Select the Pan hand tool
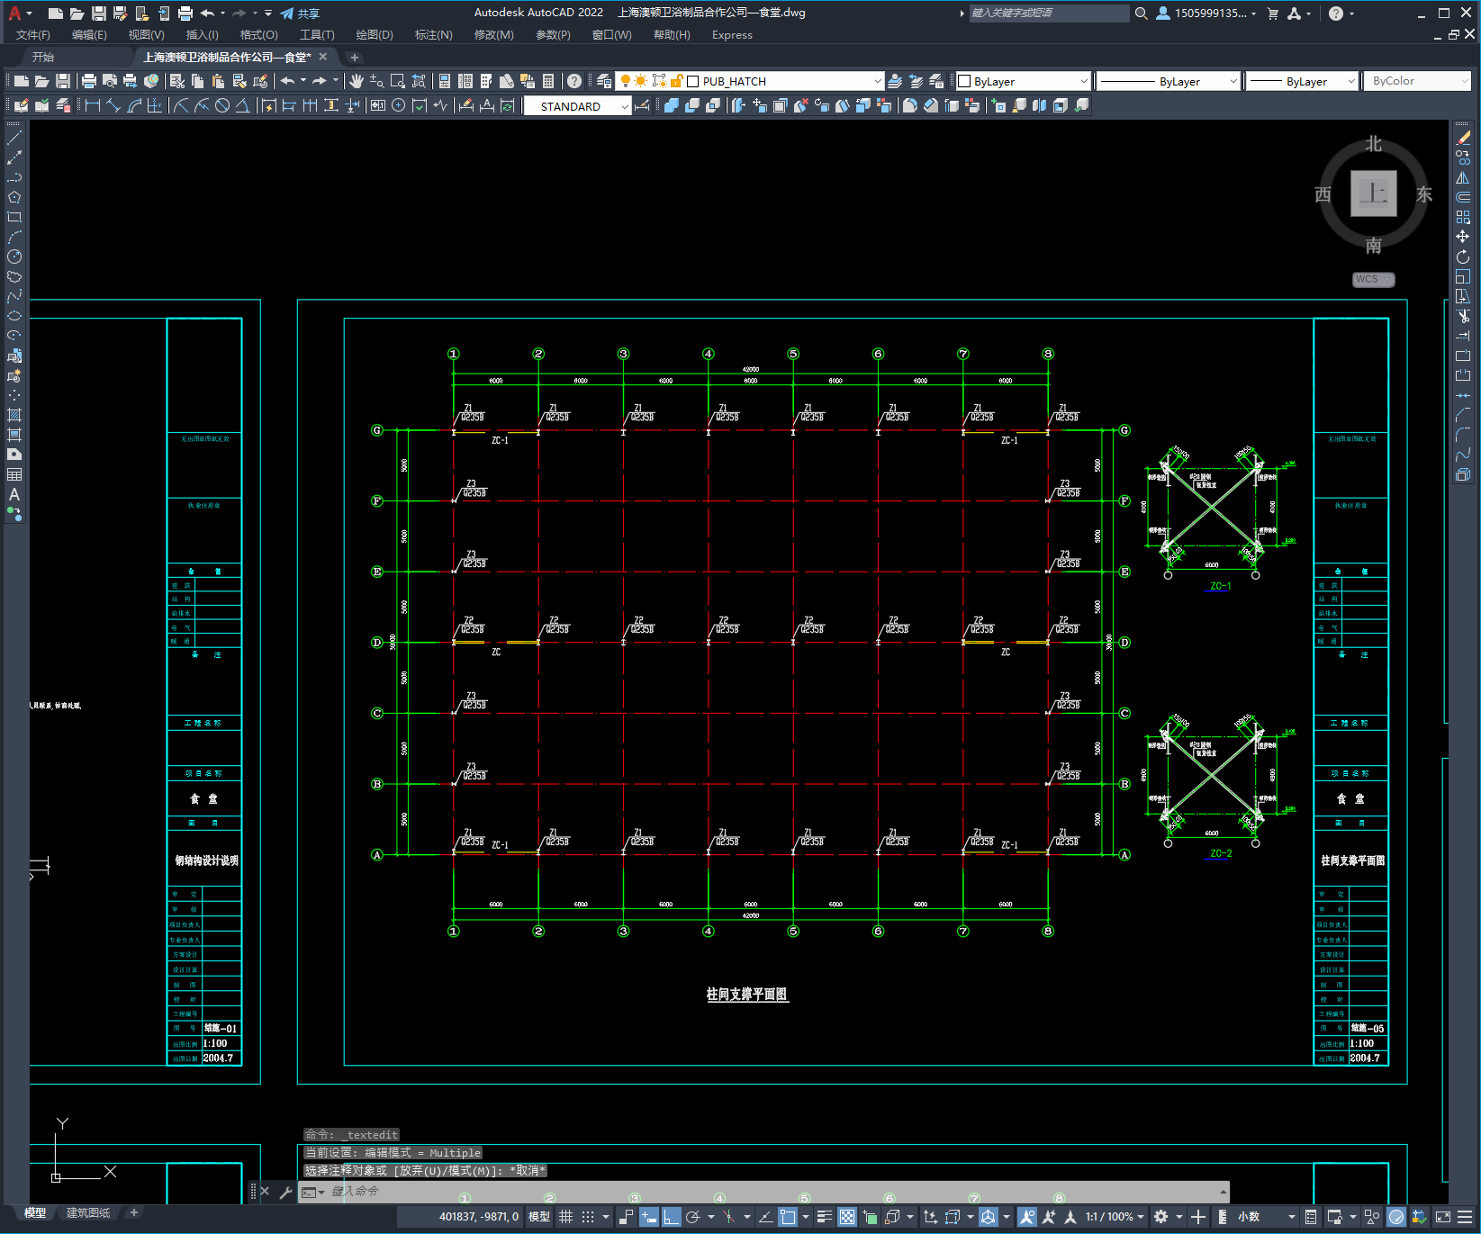1481x1234 pixels. tap(357, 81)
